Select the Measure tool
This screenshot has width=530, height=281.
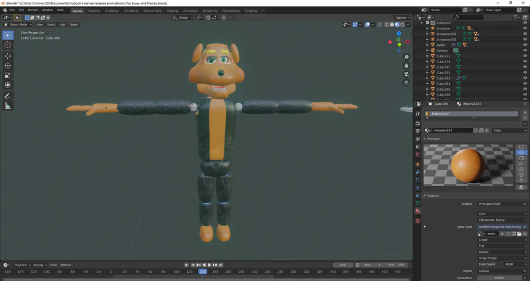coord(8,106)
